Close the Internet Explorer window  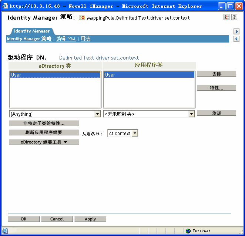click(x=239, y=6)
